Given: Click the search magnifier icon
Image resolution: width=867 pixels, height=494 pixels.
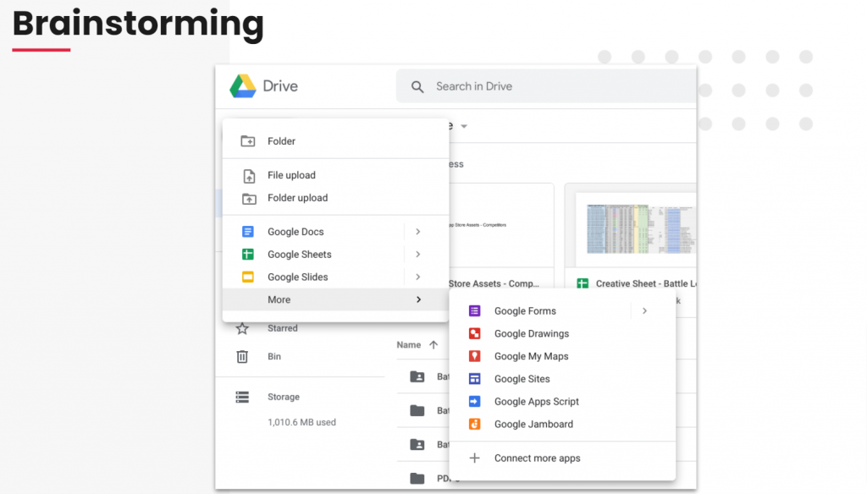Looking at the screenshot, I should tap(417, 87).
